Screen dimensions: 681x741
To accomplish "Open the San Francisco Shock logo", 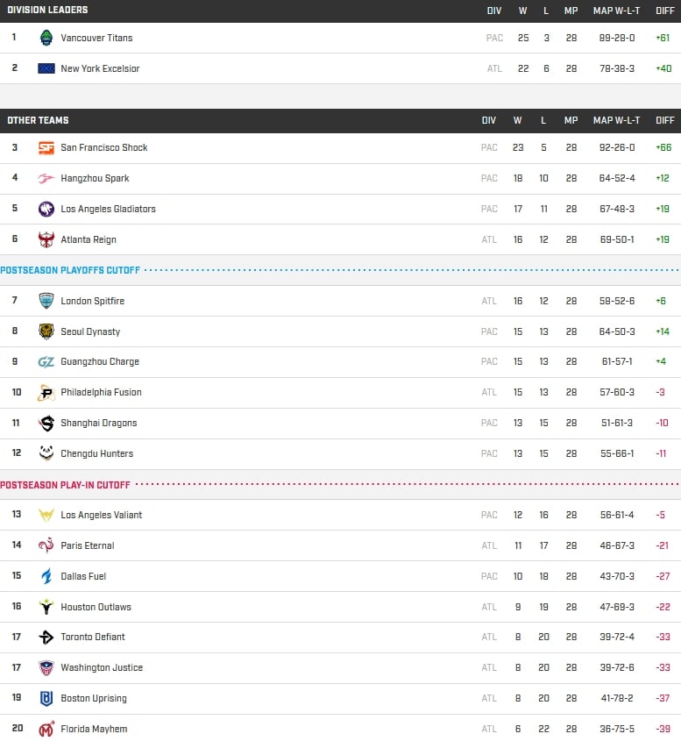I will tap(46, 148).
